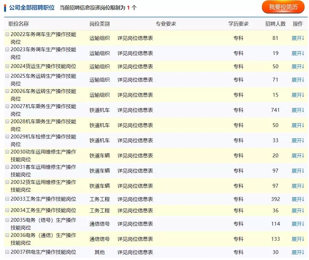Screen dimensions: 309x260
Task: Expand the 20023车务调车 row with 展开
Action: pyautogui.click(x=298, y=53)
